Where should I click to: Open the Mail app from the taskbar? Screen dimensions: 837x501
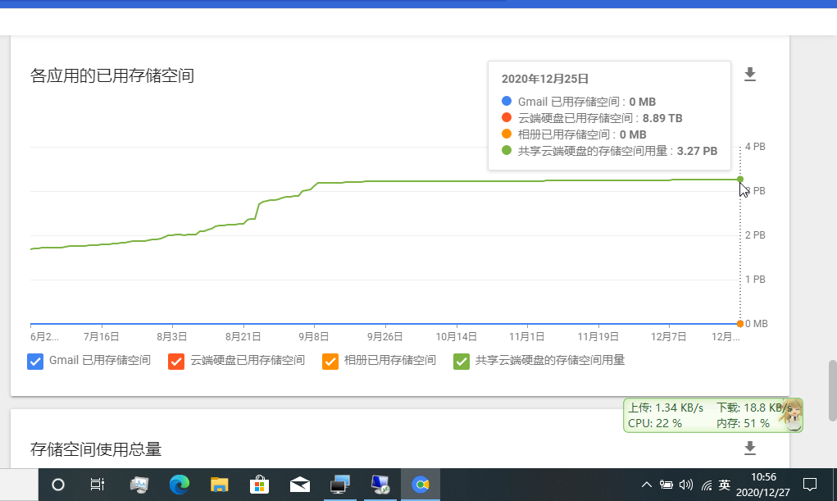299,485
